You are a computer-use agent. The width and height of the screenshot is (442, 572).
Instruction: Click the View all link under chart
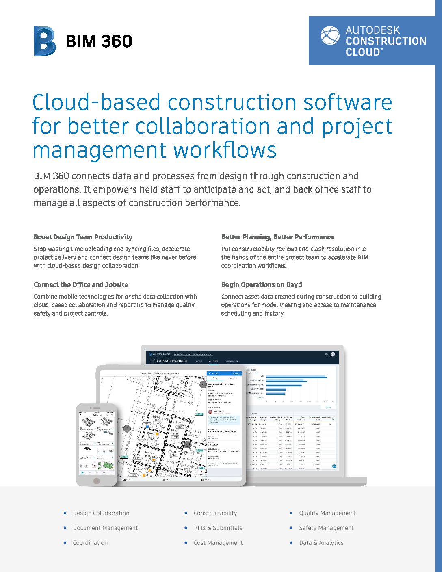coord(260,397)
